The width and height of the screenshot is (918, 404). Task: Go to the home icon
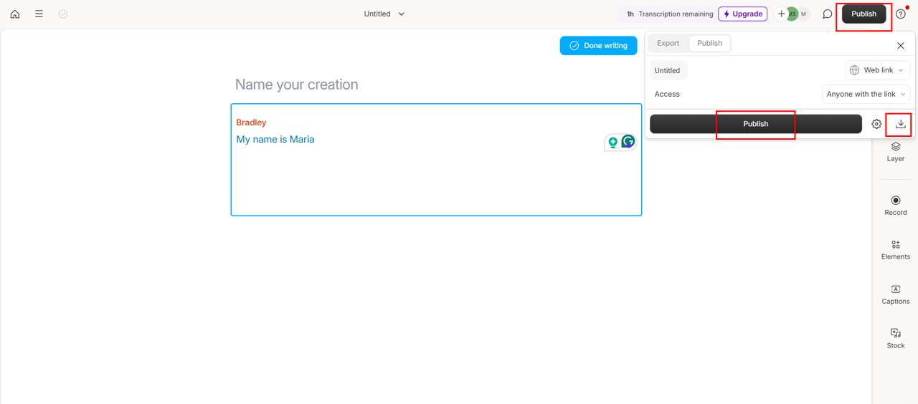(15, 14)
